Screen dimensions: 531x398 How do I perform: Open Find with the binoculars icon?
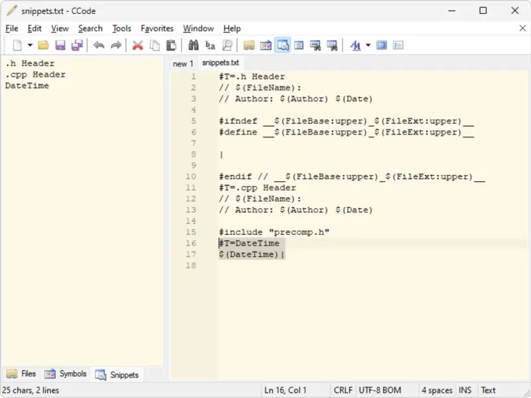[x=193, y=45]
